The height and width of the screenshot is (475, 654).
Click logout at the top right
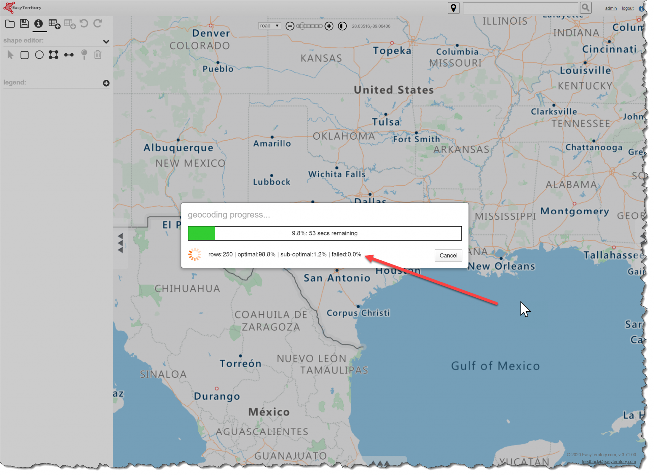pyautogui.click(x=627, y=8)
